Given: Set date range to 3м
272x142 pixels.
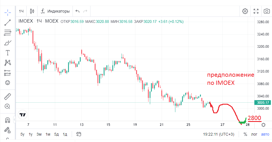Looking at the screenshot, I should click(x=39, y=134).
